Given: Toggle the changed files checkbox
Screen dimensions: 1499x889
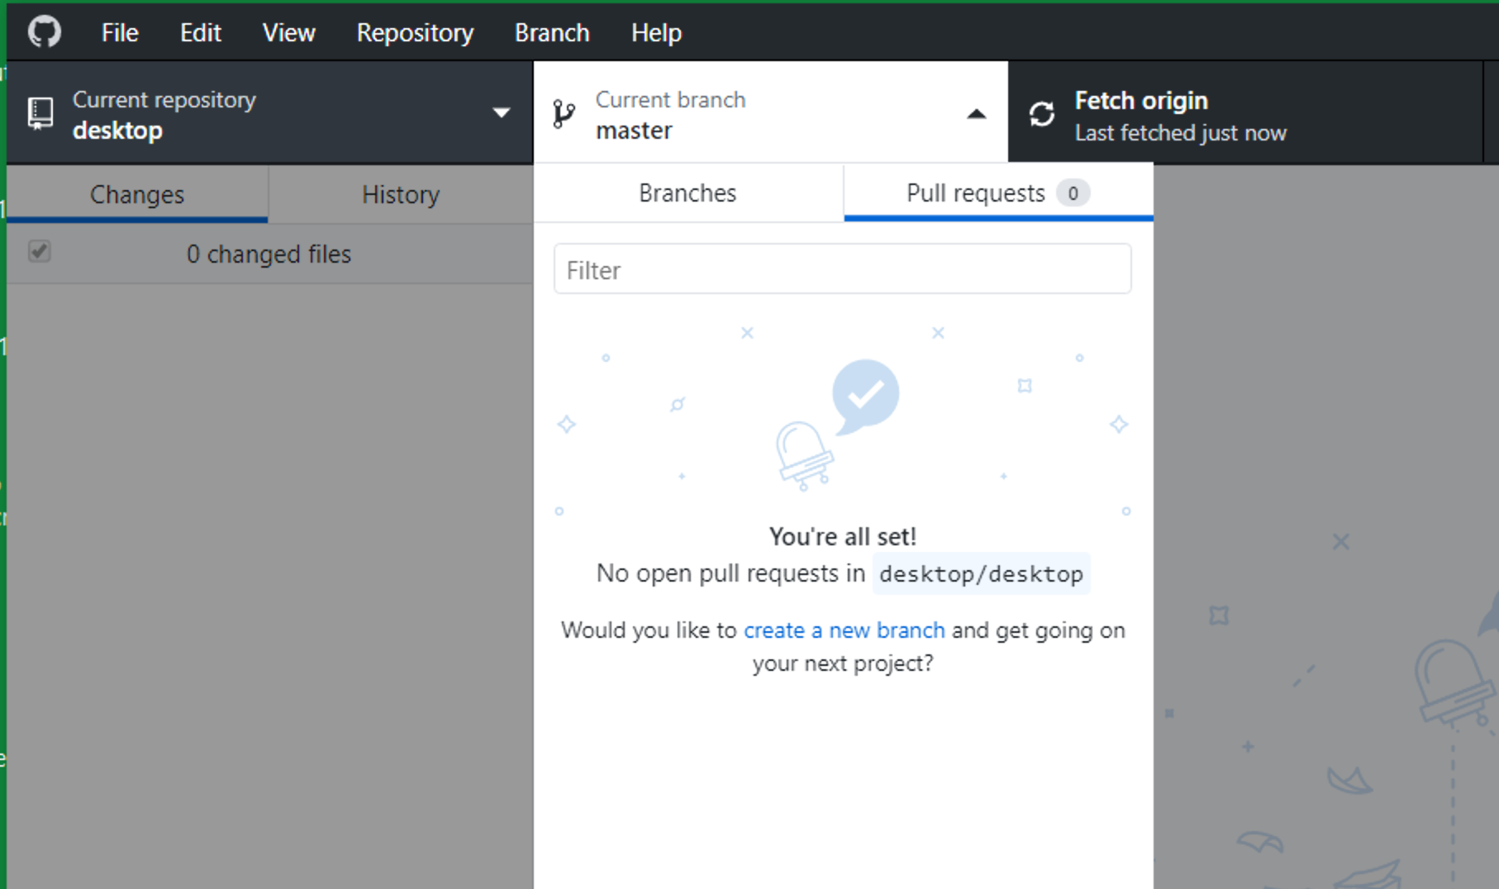Looking at the screenshot, I should pos(40,251).
